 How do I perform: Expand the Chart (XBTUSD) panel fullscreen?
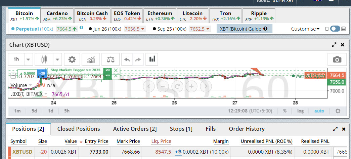tap(334, 45)
